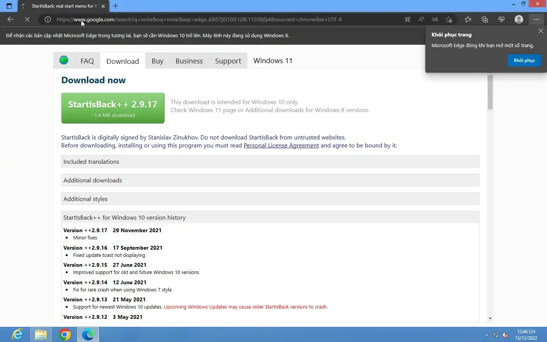This screenshot has width=547, height=342.
Task: Open the Business tab
Action: click(189, 61)
